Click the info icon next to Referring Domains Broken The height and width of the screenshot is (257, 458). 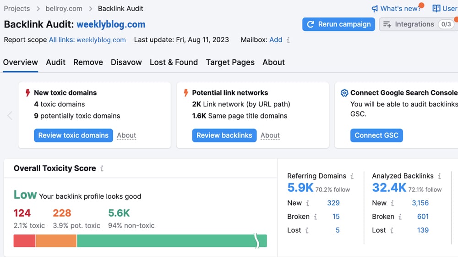click(x=315, y=217)
